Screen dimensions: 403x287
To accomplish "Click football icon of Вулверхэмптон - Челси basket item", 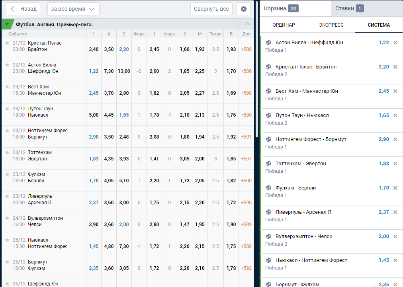I will (x=268, y=236).
